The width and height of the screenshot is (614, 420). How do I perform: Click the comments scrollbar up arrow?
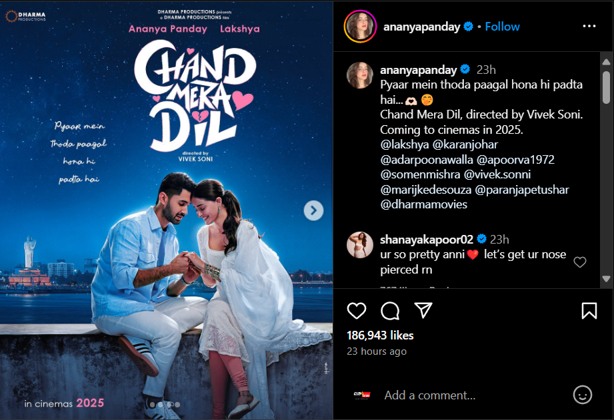606,62
